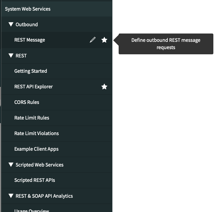This screenshot has height=212, width=217.
Task: Toggle the favorite star for REST Message
Action: [104, 40]
